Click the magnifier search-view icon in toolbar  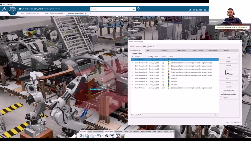[x=107, y=136]
